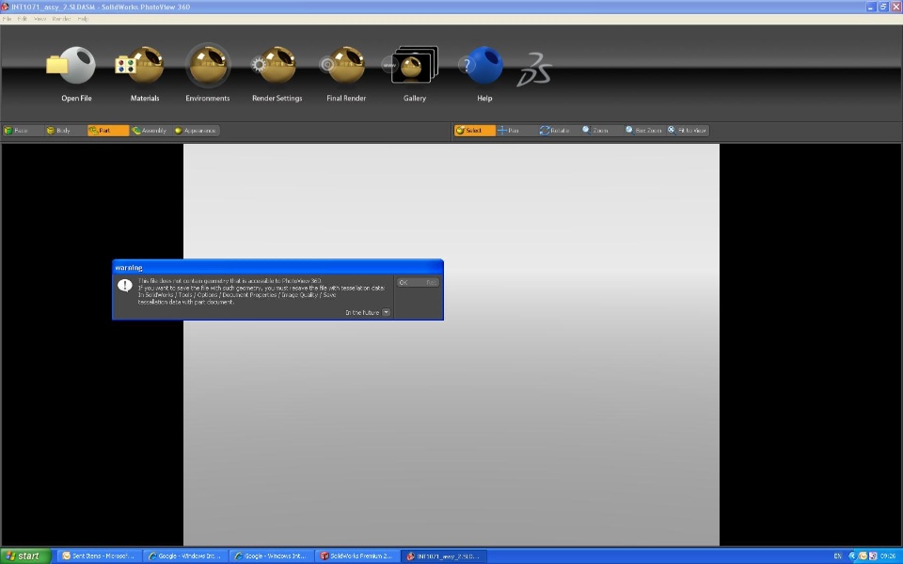The width and height of the screenshot is (903, 564).
Task: Switch to second Google Internet Explorer taskbar button
Action: [271, 556]
